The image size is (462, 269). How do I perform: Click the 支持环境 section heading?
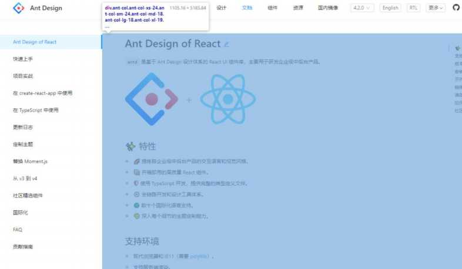[x=142, y=241]
